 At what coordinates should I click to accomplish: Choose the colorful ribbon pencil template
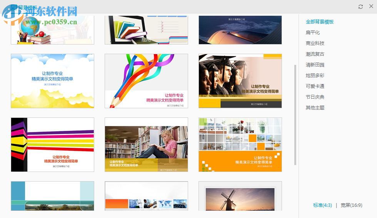[x=146, y=81]
